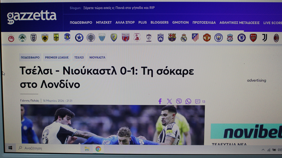Open the LIVE SCORE page
Viewport: 282px width, 158px height.
pyautogui.click(x=273, y=23)
